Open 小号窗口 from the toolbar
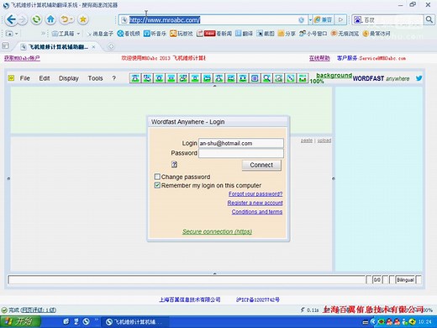 [313, 34]
